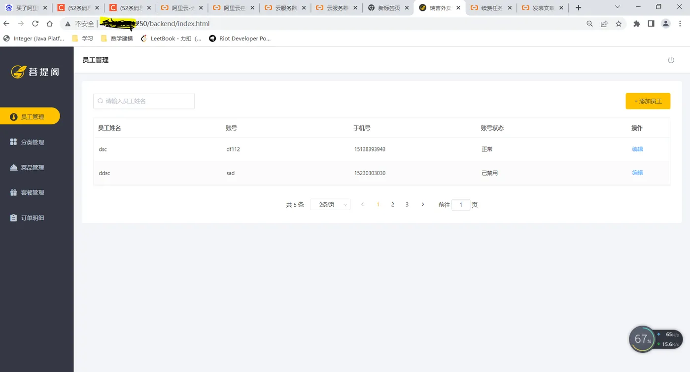Open the 员工管理 sidebar menu
The width and height of the screenshot is (690, 372).
30,117
